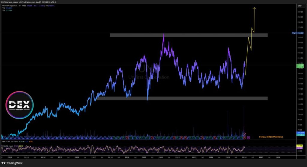Click the 2026 label on time axis
Image resolution: width=307 pixels, height=167 pixels.
click(244, 157)
